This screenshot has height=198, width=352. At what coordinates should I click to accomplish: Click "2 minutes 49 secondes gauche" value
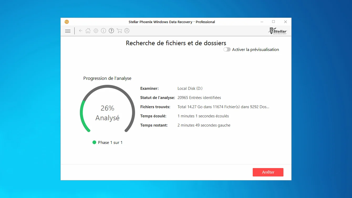[204, 125]
